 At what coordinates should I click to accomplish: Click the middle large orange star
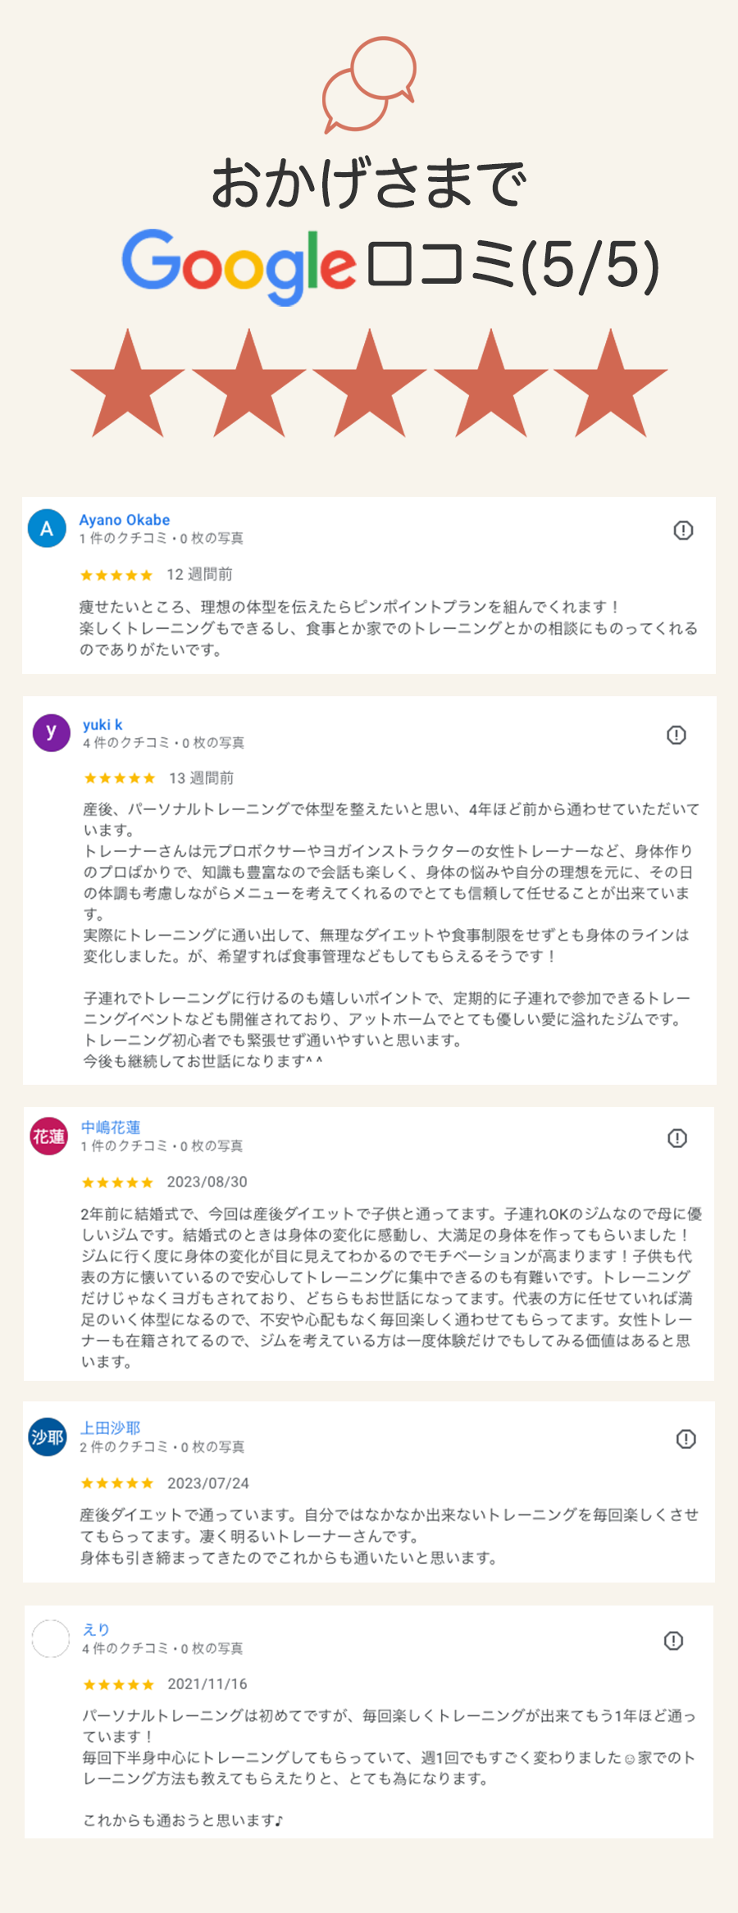click(369, 385)
